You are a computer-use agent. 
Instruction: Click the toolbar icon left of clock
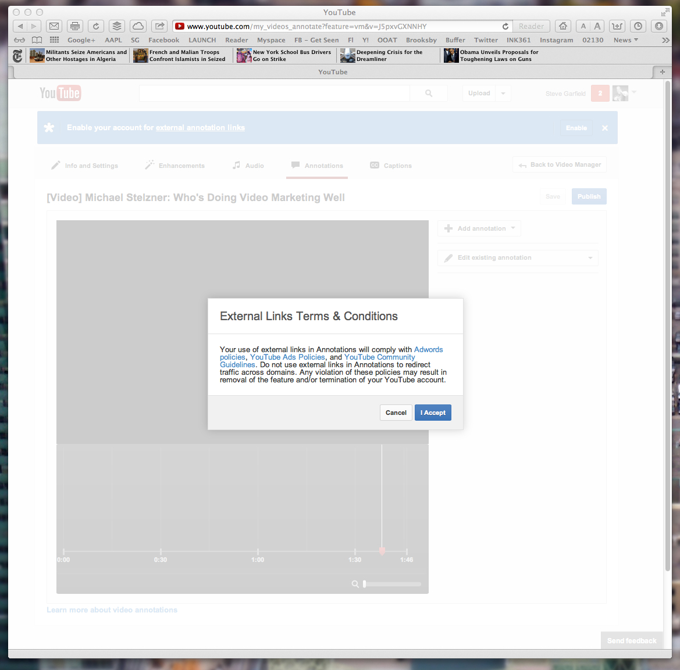617,26
